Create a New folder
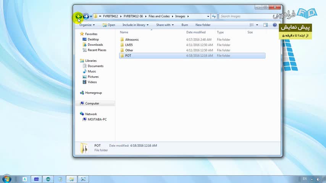 (x=203, y=25)
